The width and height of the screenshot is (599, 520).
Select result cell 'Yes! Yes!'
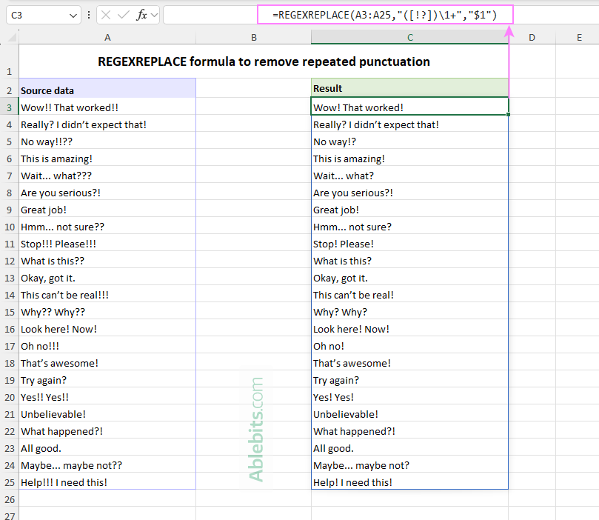click(410, 397)
